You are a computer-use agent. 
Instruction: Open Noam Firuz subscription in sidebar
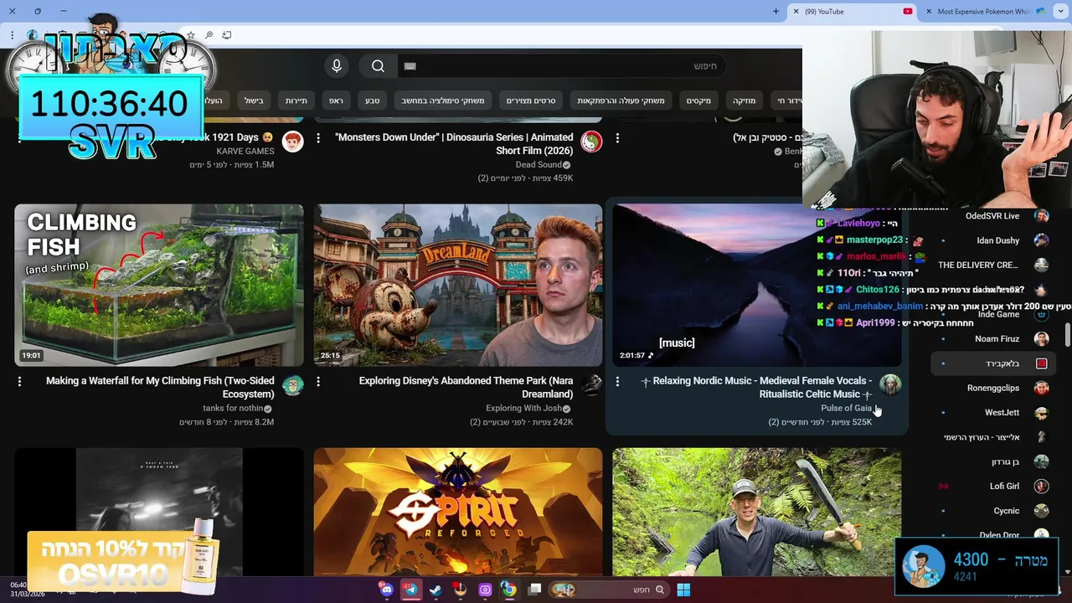(x=992, y=338)
